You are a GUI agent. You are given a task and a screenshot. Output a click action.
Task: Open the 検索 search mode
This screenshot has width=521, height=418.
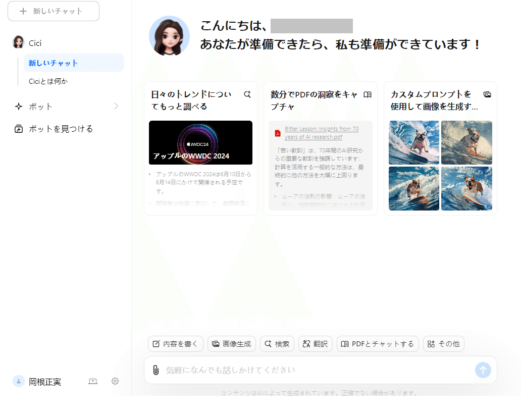[277, 344]
